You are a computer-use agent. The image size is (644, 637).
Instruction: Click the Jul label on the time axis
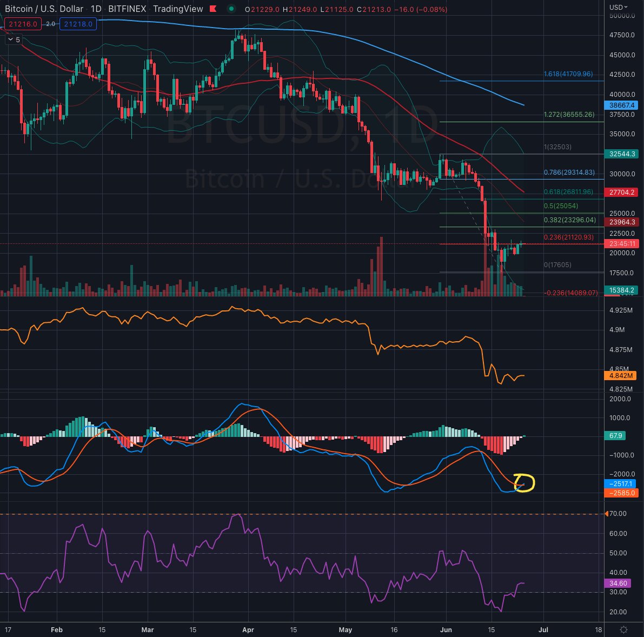pos(543,629)
